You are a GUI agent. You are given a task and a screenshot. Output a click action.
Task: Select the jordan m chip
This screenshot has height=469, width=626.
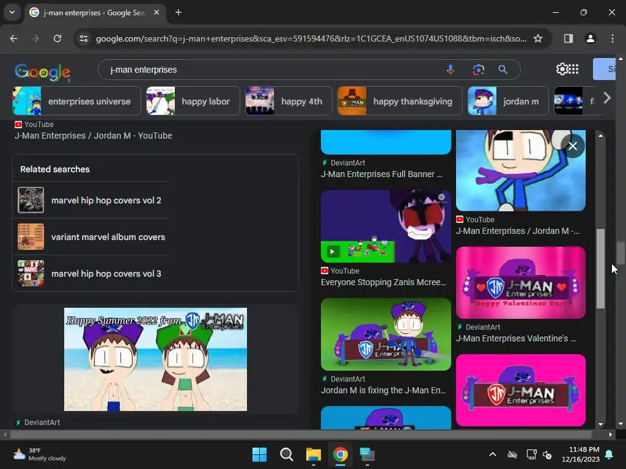pyautogui.click(x=508, y=101)
